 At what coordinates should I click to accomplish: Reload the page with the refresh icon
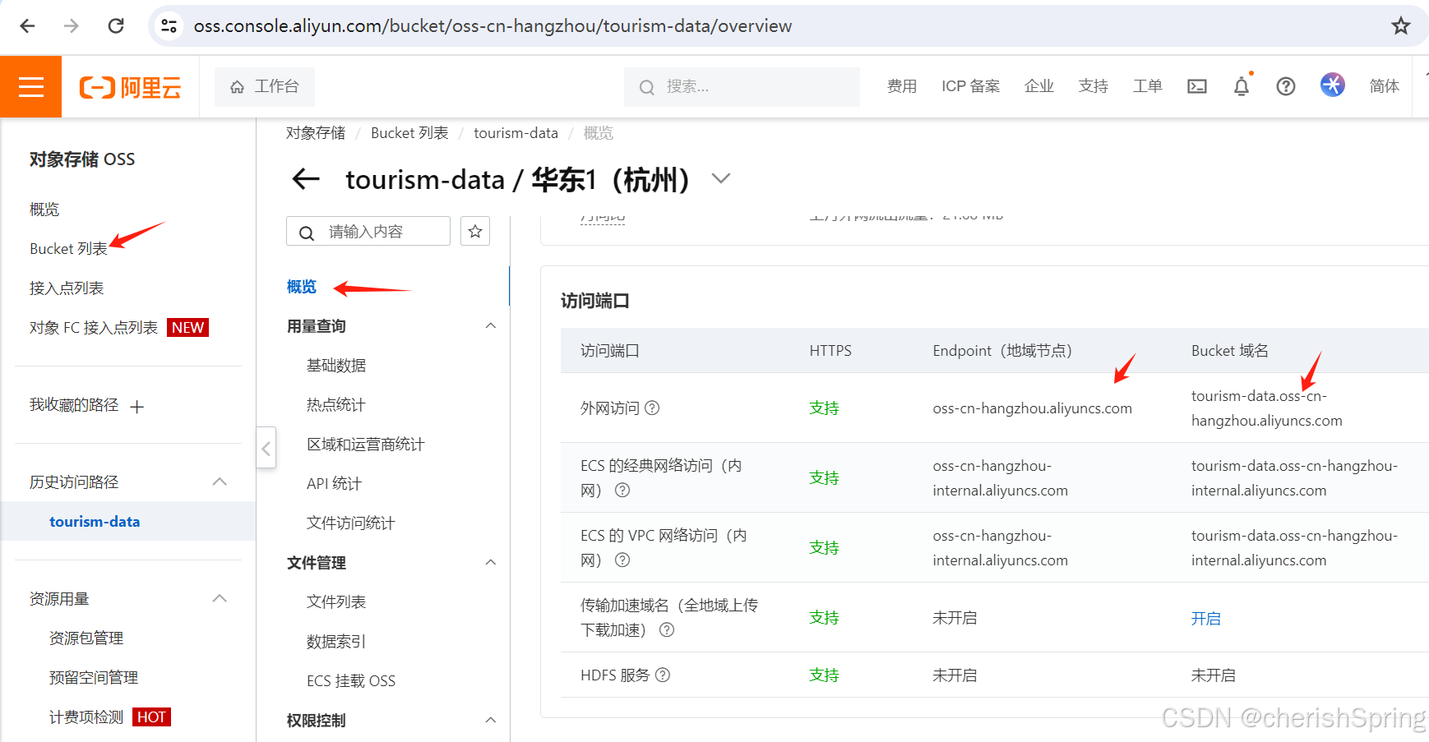[x=116, y=25]
